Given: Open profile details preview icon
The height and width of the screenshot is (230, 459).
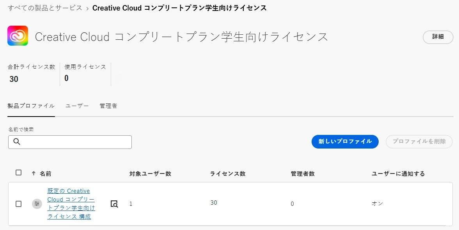Looking at the screenshot, I should point(114,203).
